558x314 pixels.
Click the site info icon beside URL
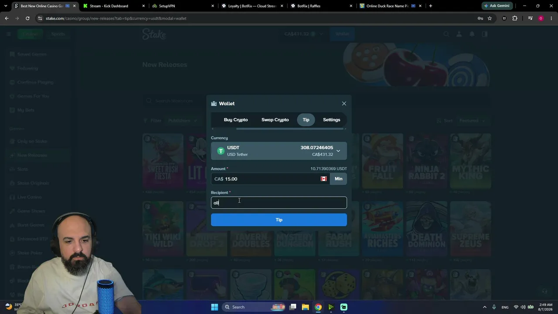(40, 18)
